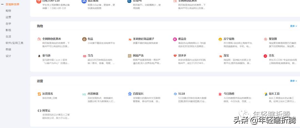The image size is (300, 128).
Task: Click the 今日热榜 red R icon
Action: [220, 94]
